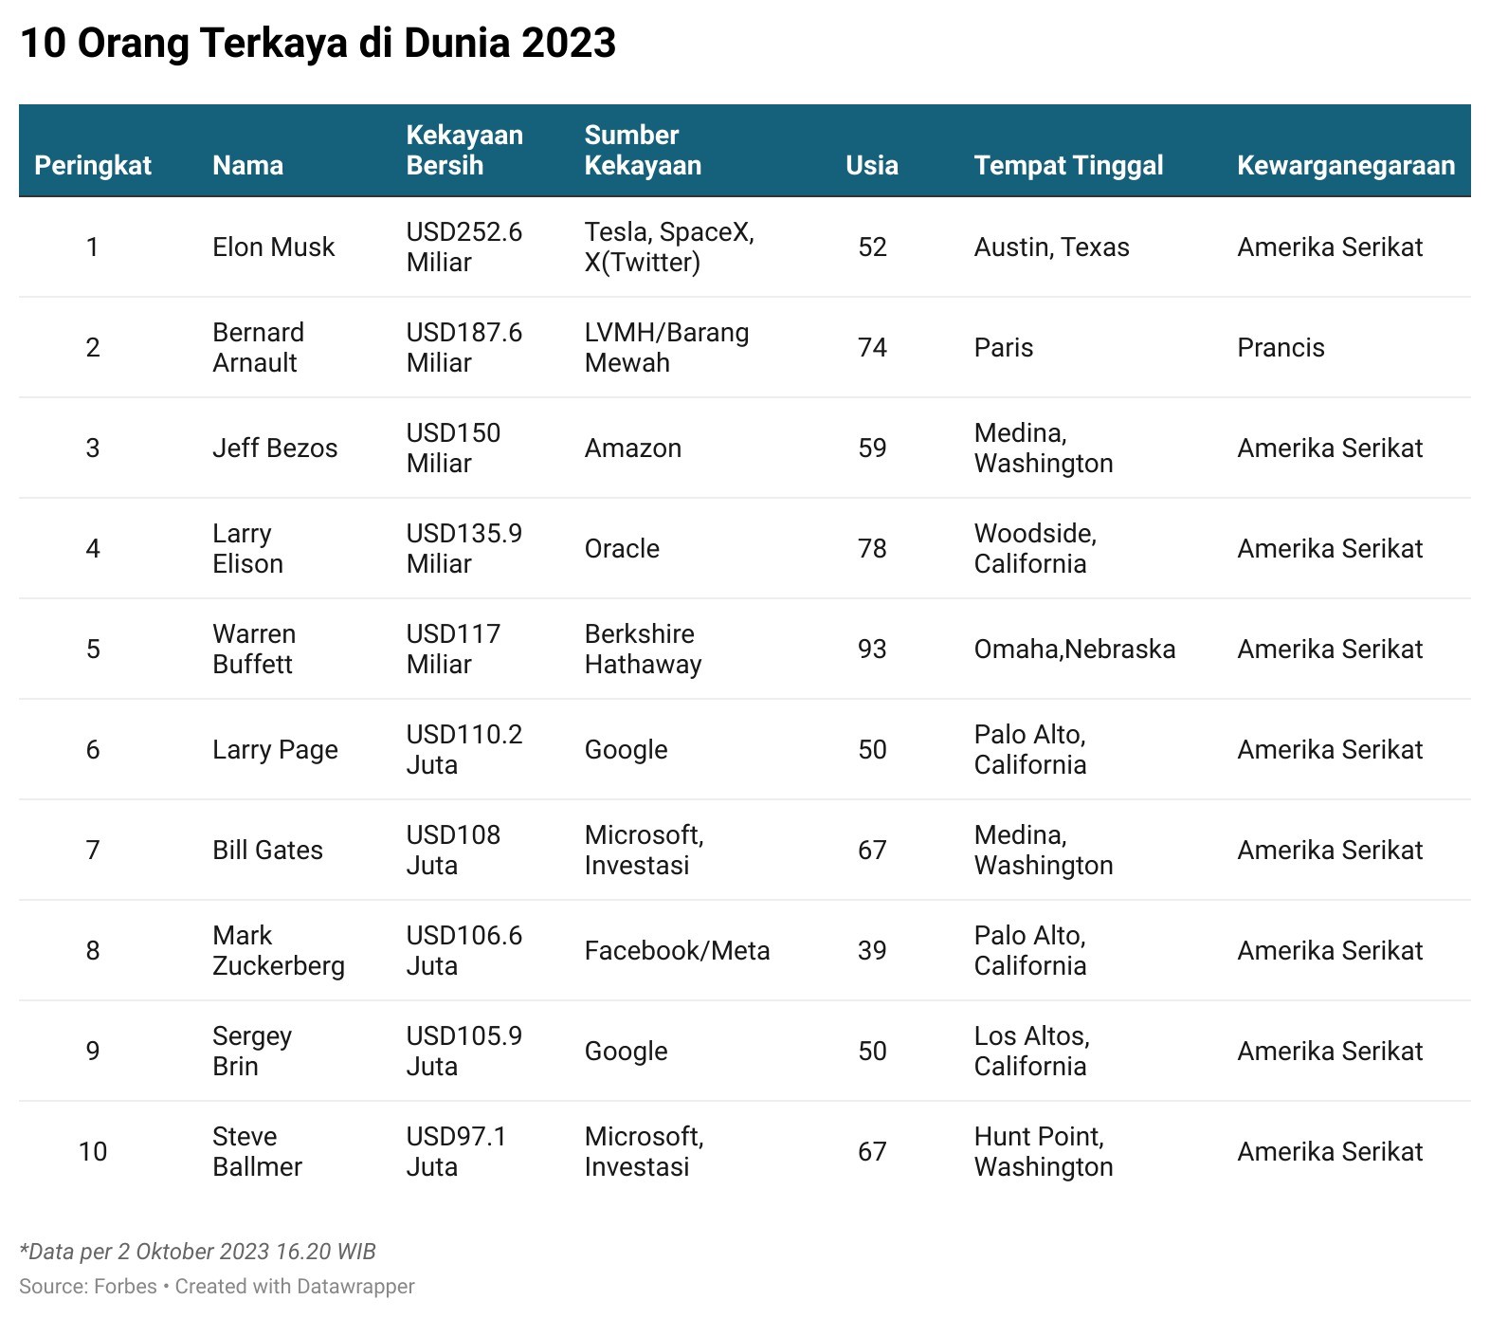This screenshot has height=1318, width=1490.
Task: Click the 'Peringkat' column header
Action: point(93,166)
